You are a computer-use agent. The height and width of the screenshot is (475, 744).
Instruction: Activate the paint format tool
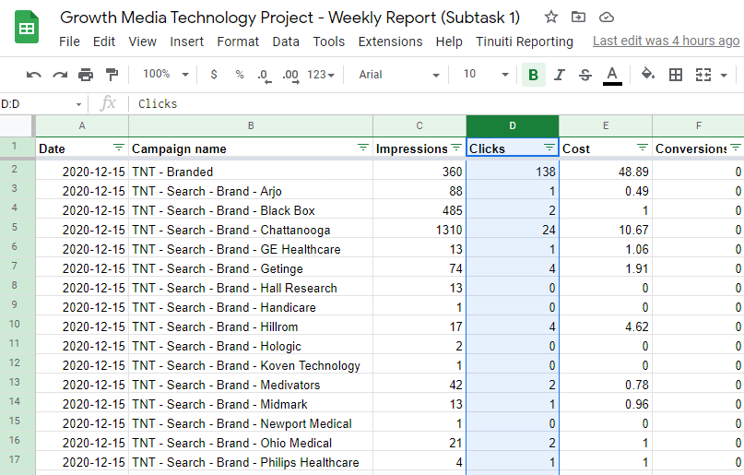[x=112, y=75]
